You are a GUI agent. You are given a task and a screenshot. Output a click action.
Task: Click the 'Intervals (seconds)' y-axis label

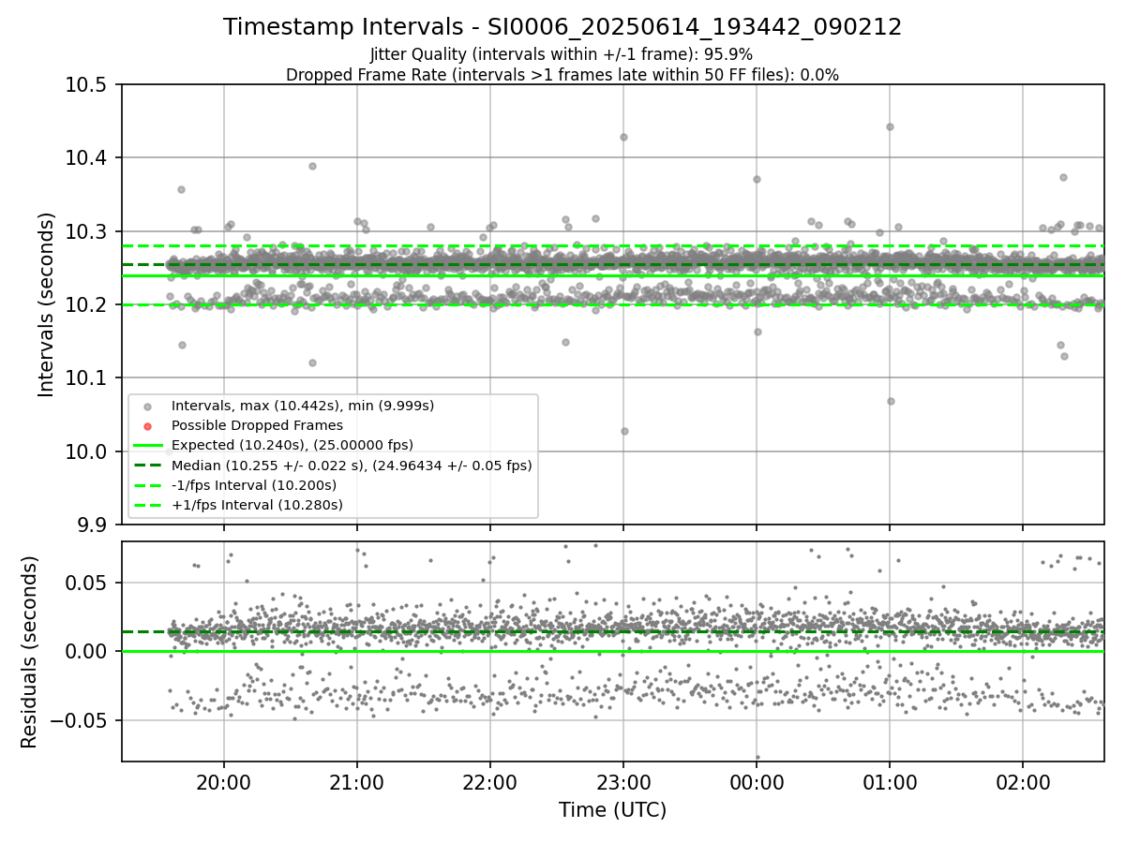pyautogui.click(x=47, y=304)
